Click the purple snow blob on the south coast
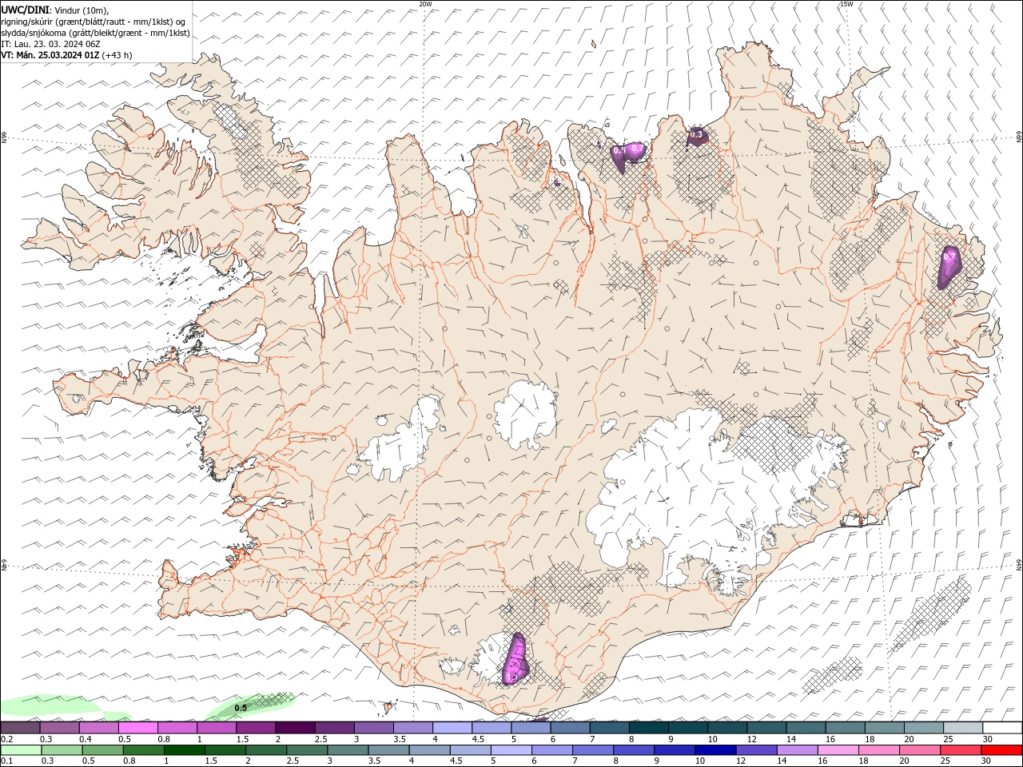This screenshot has width=1023, height=767. (515, 660)
